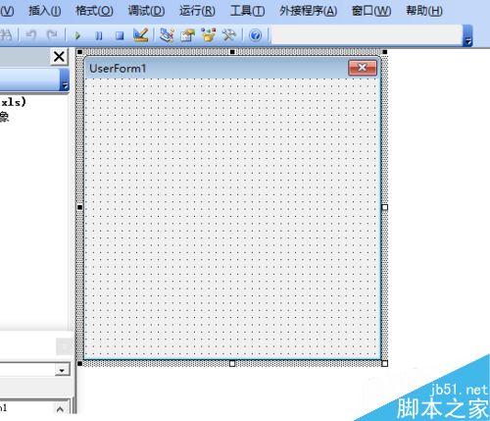490x421 pixels.
Task: Expand the properties object dropdown arrow
Action: tap(62, 370)
